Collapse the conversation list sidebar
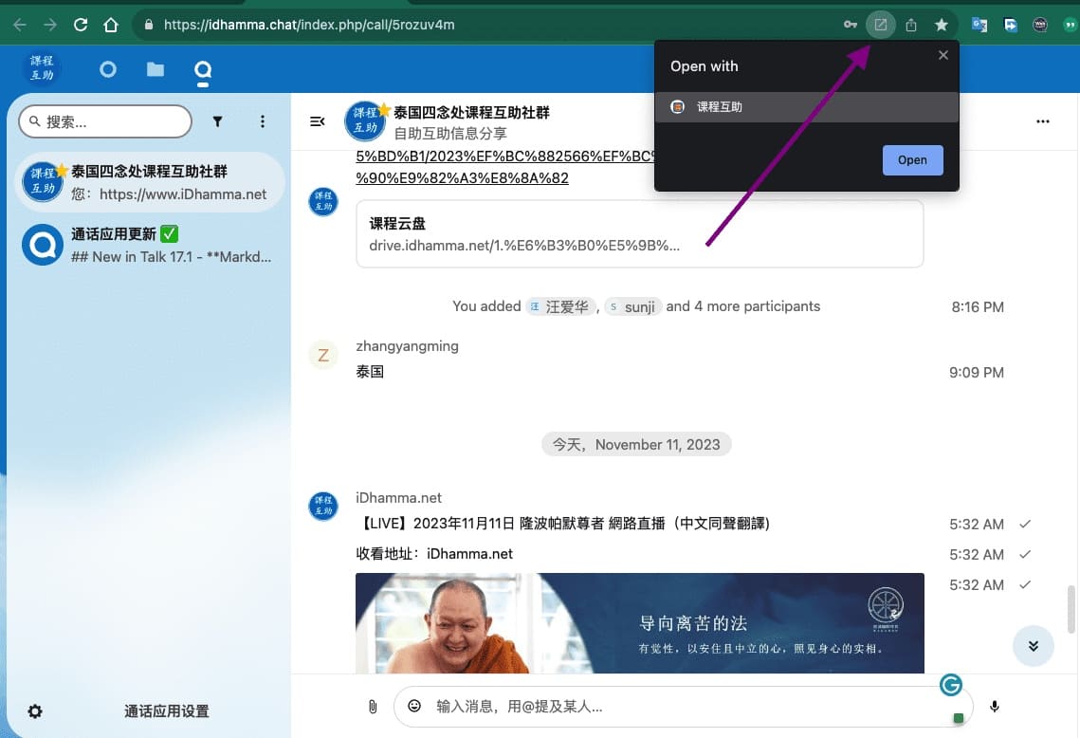Screen dimensions: 1080x738 318,121
